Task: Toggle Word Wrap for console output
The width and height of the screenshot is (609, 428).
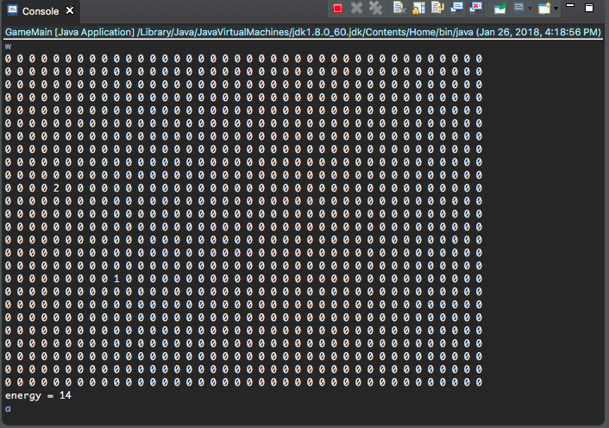Action: tap(437, 9)
